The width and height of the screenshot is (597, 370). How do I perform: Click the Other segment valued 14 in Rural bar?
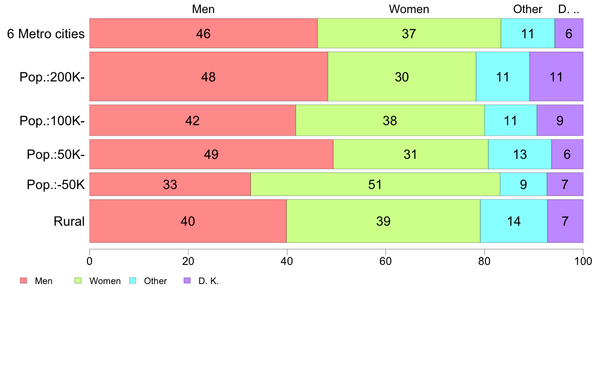514,221
